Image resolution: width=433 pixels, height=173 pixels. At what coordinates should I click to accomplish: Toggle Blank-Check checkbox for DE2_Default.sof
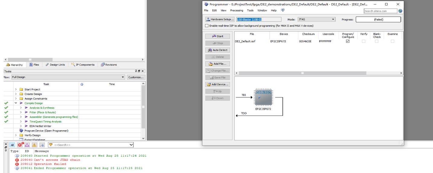[377, 41]
